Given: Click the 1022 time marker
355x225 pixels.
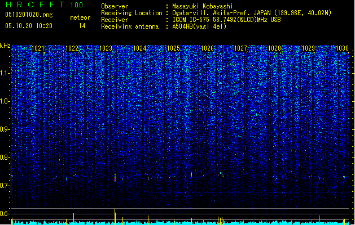Looking at the screenshot, I should click(x=72, y=48).
